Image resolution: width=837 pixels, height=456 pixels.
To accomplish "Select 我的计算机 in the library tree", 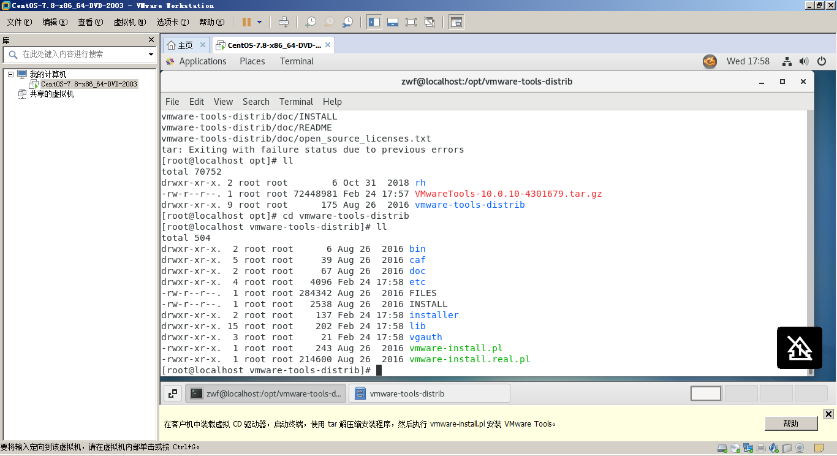I will 48,74.
